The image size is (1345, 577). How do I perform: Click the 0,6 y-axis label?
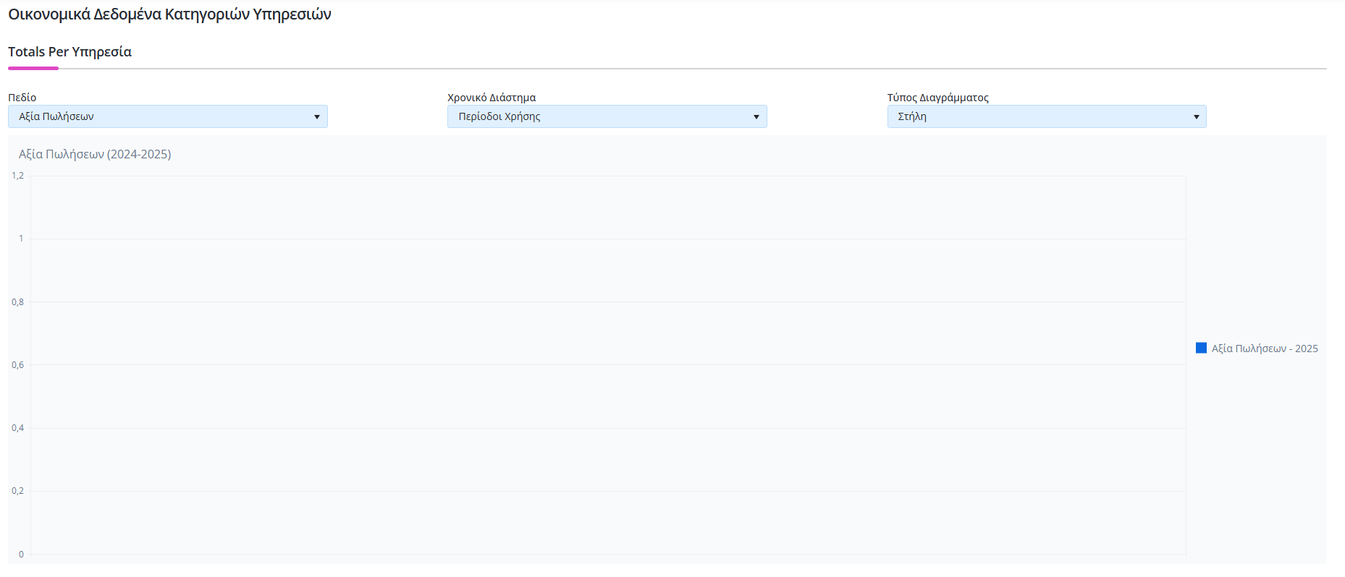click(x=17, y=365)
